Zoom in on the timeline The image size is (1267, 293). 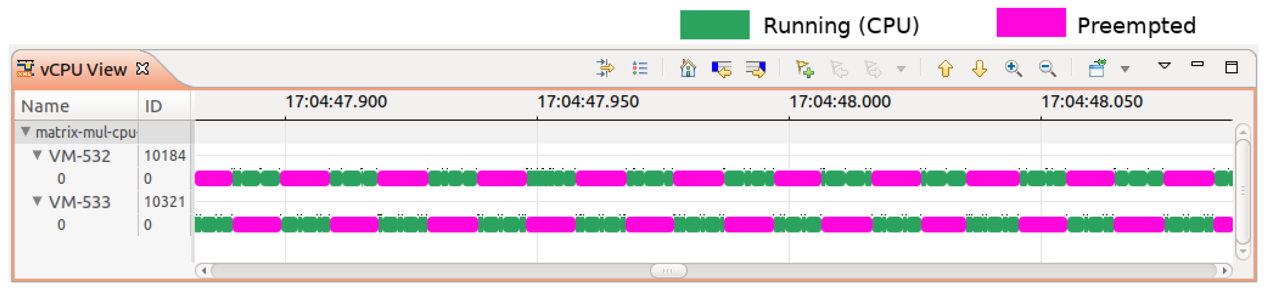click(x=1013, y=68)
